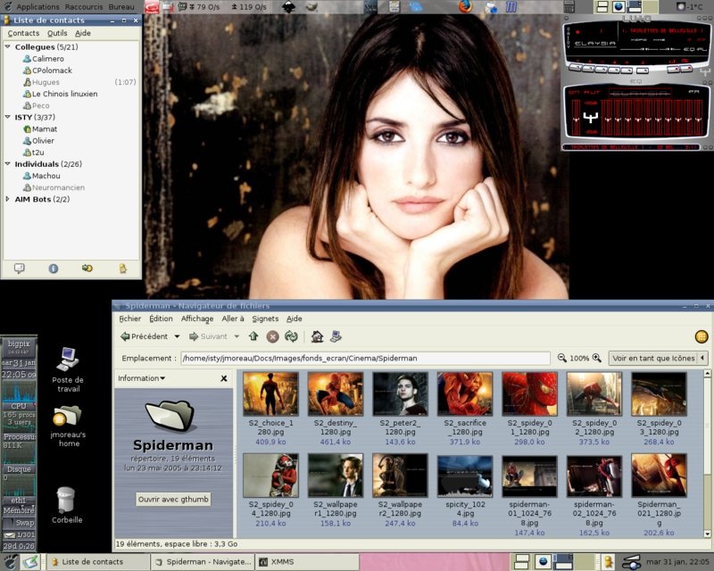Screen dimensions: 714x571
Task: Select the S2_peter2_1280.jpg thumbnail
Action: 400,393
